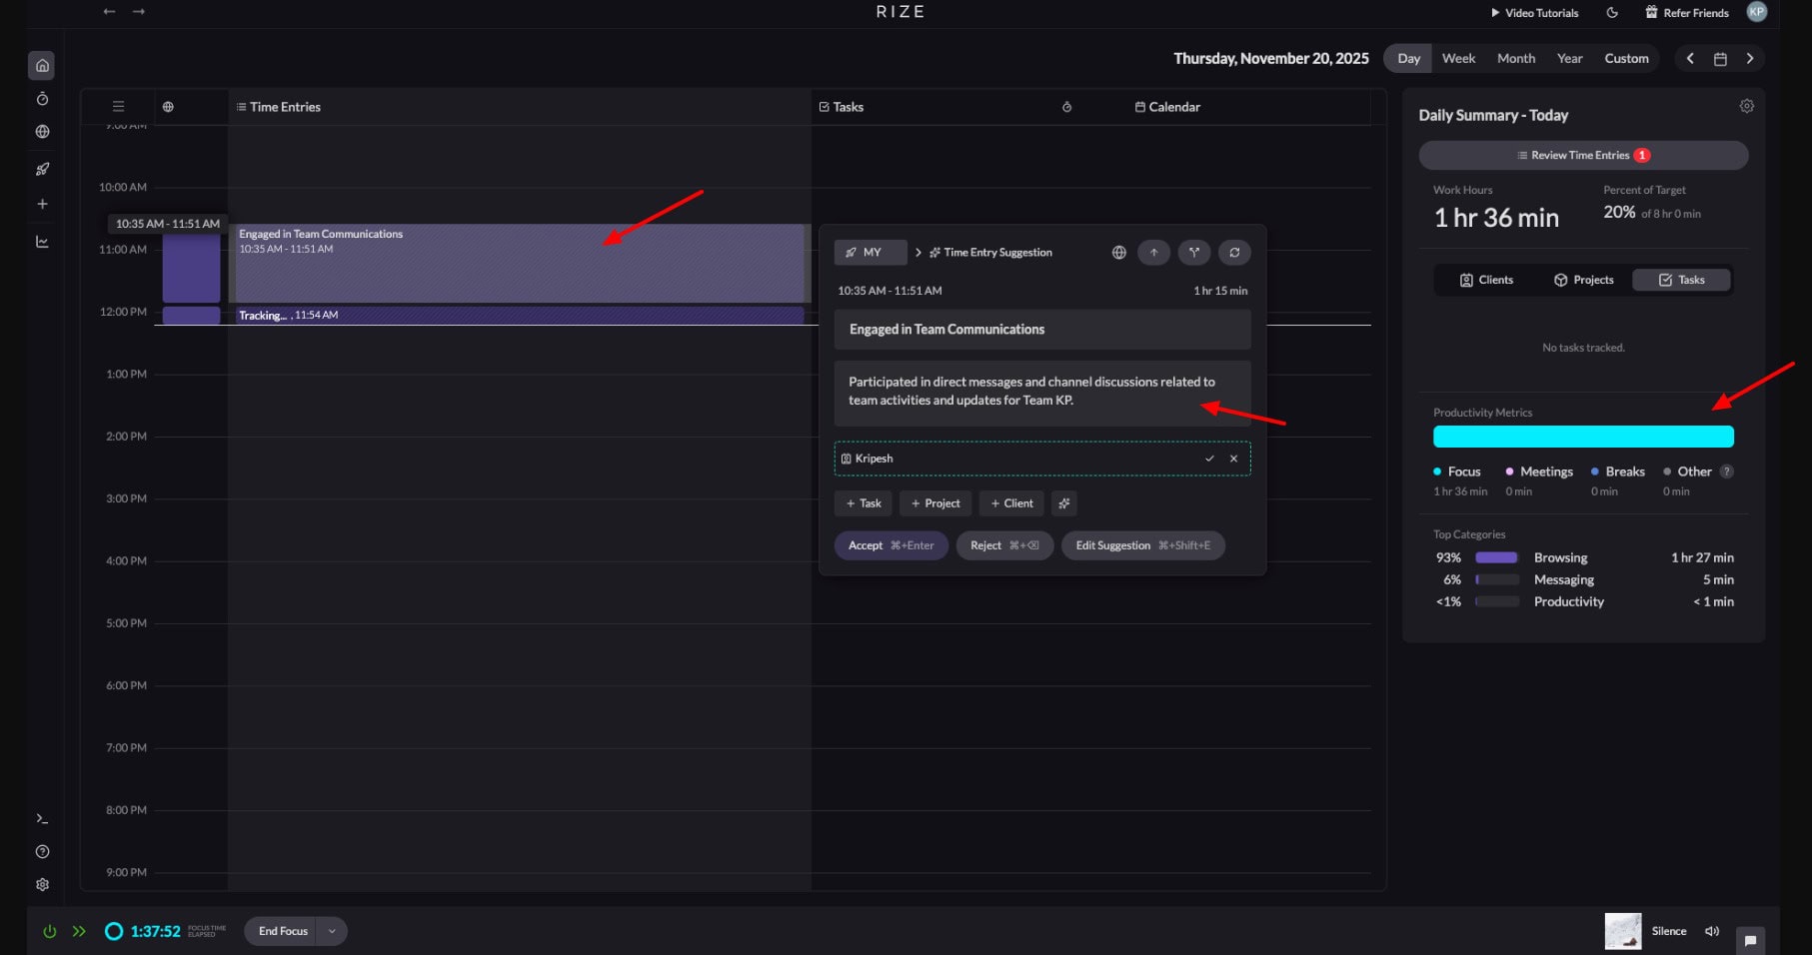Click Review Time Entries button
1812x955 pixels.
[1583, 155]
